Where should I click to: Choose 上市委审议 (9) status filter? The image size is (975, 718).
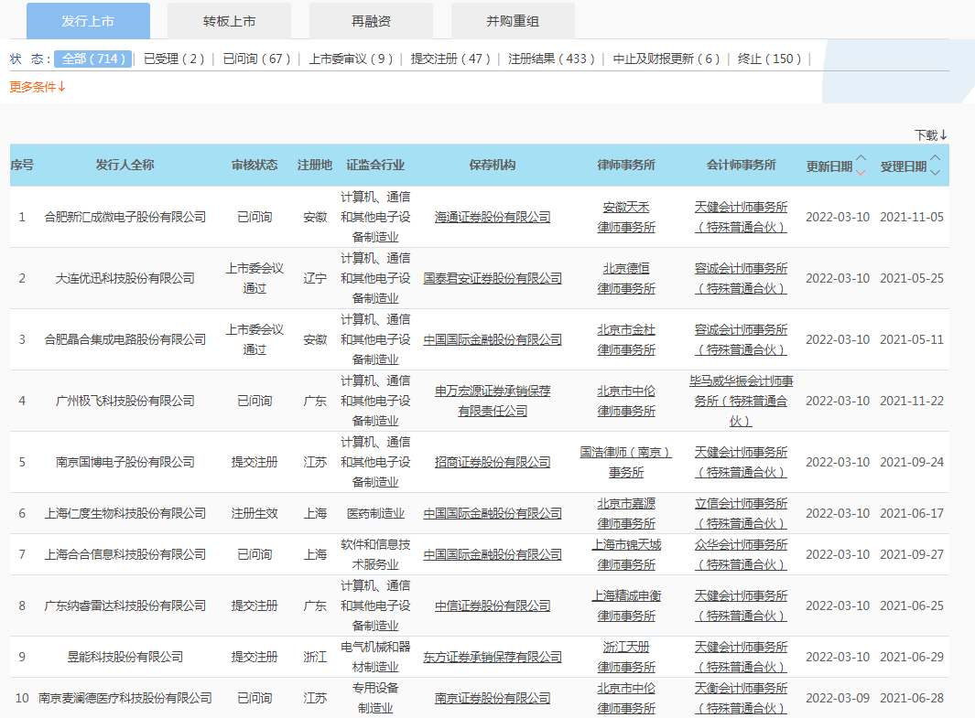pyautogui.click(x=351, y=59)
